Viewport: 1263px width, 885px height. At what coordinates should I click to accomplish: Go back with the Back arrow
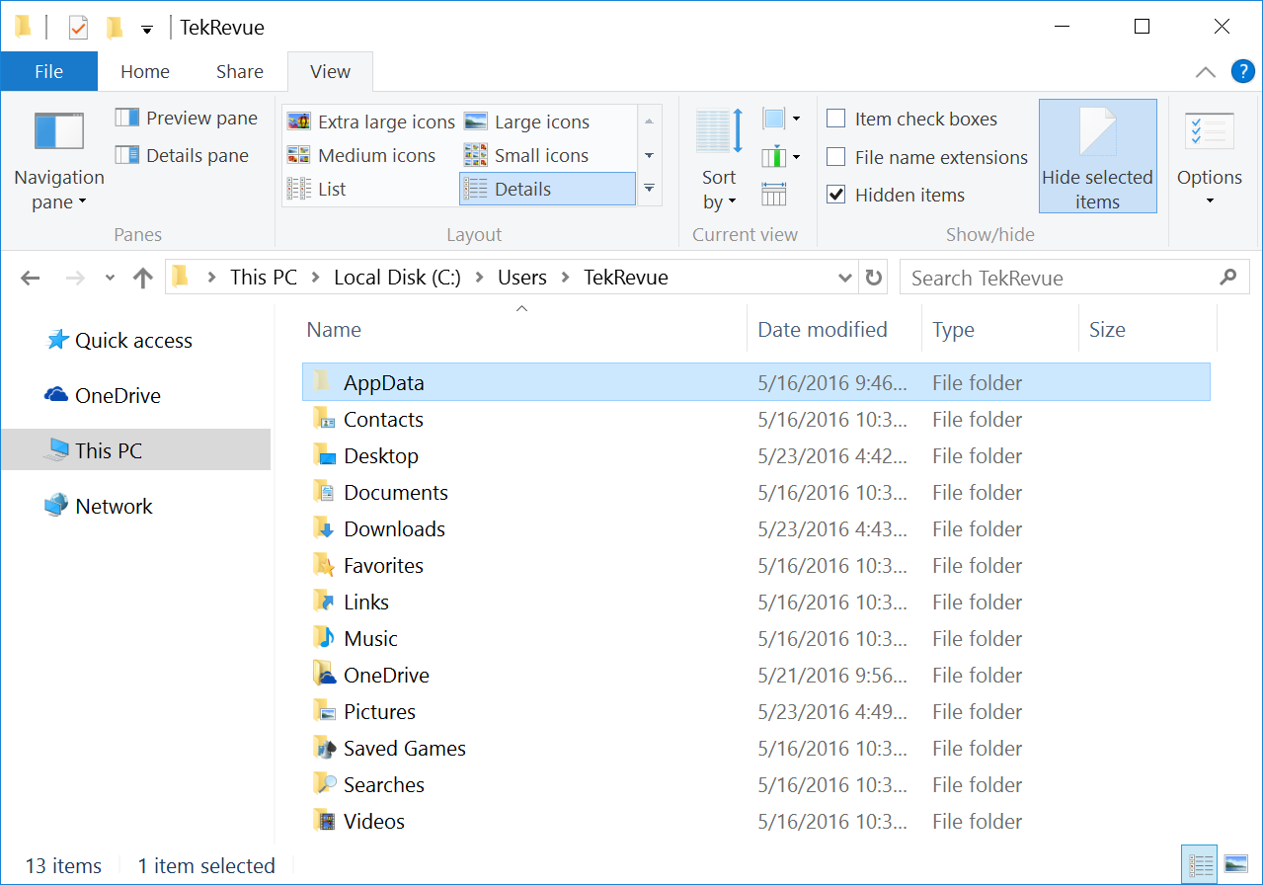[31, 278]
